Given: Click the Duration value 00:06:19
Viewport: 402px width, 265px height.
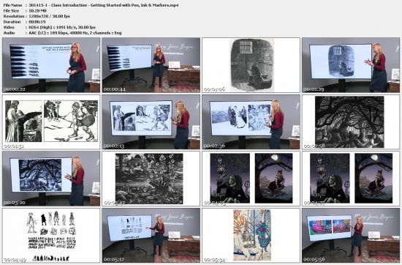Looking at the screenshot, I should [37, 21].
